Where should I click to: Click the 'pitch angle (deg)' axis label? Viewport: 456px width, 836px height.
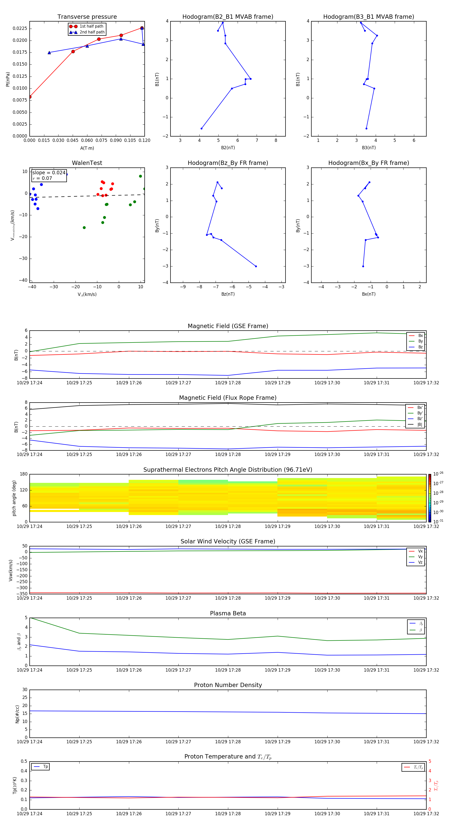click(14, 498)
